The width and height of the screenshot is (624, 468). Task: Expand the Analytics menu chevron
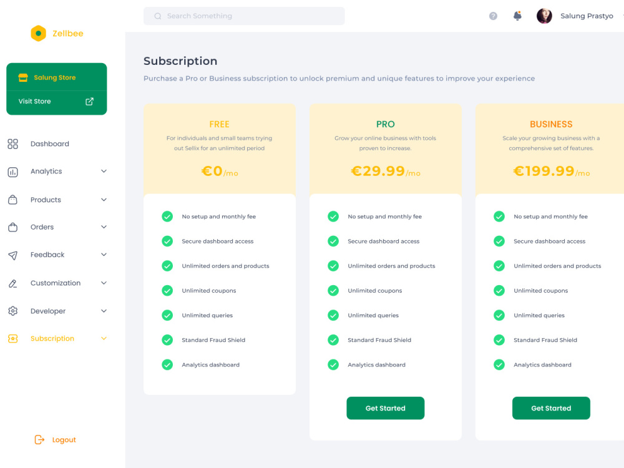(x=104, y=171)
